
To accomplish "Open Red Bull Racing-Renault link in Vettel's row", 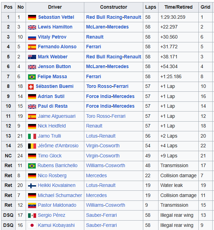I will (113, 17).
